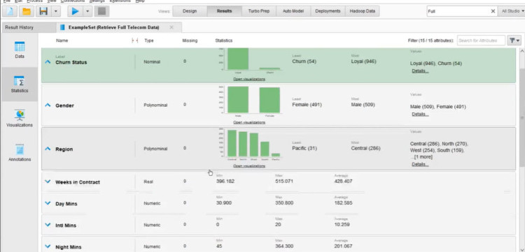
Task: Open visualizations for Region
Action: [x=249, y=166]
